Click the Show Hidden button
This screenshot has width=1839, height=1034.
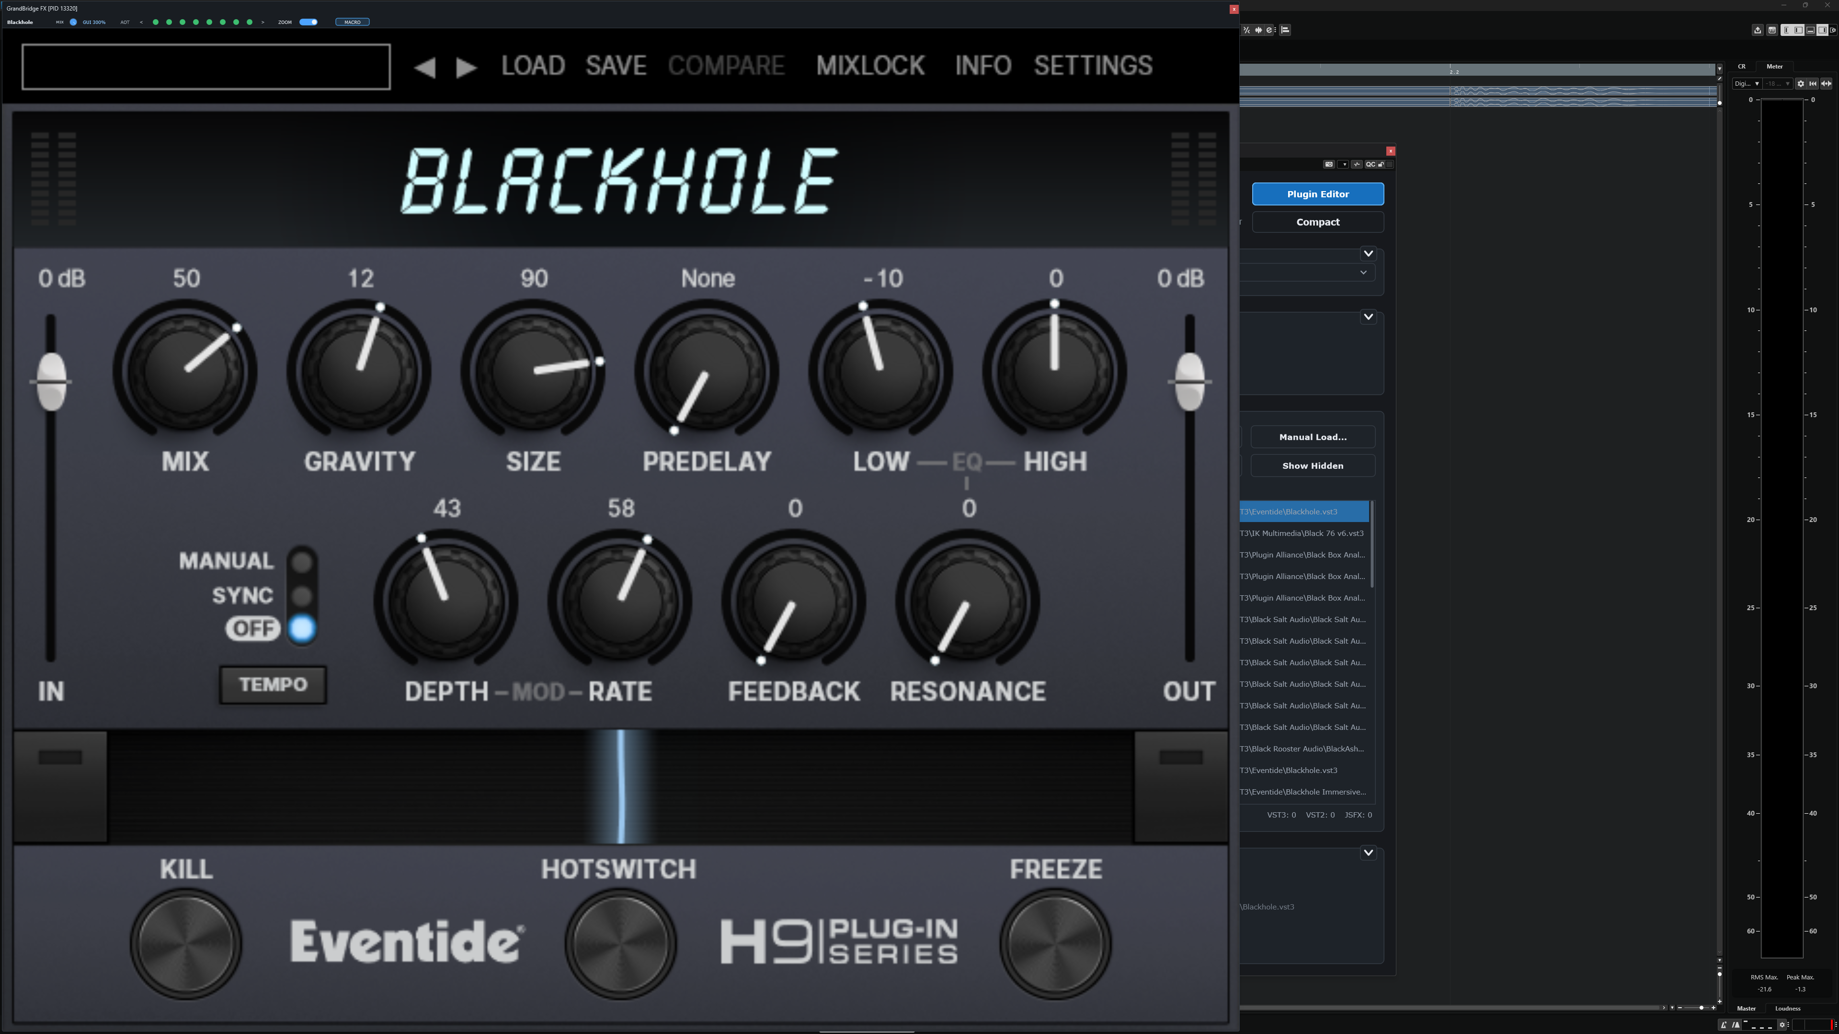click(x=1313, y=466)
